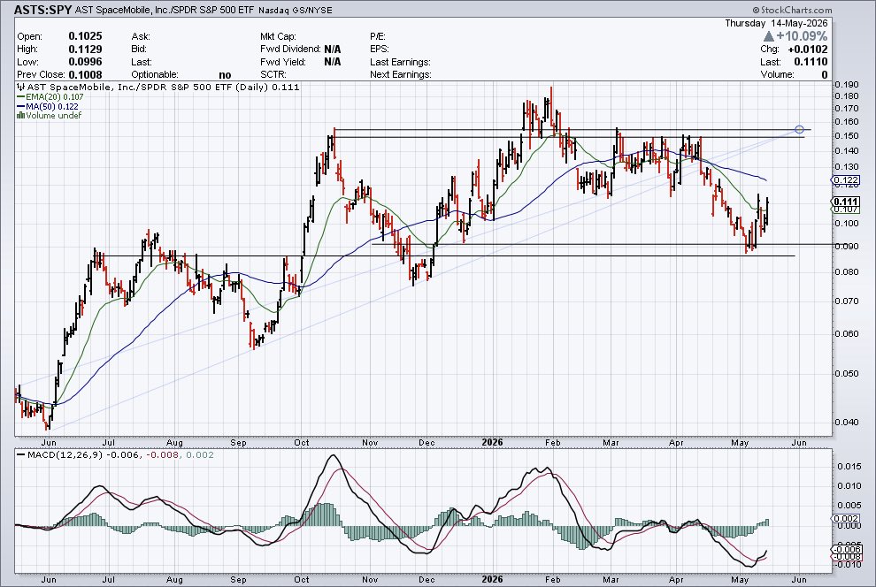Image resolution: width=876 pixels, height=587 pixels.
Task: Click the 0.050 price axis label
Action: point(847,373)
